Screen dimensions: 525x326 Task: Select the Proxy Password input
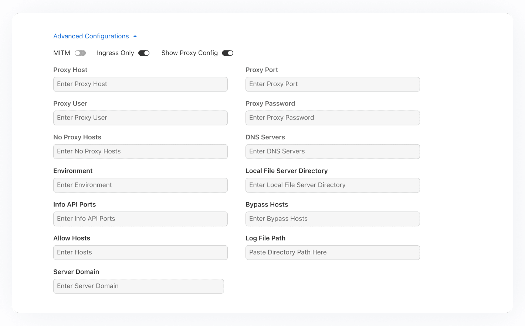point(332,118)
